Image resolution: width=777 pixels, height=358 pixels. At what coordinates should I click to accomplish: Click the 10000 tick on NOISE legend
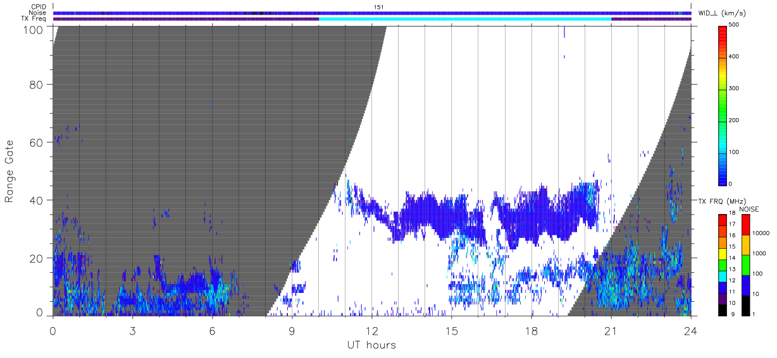pos(761,233)
